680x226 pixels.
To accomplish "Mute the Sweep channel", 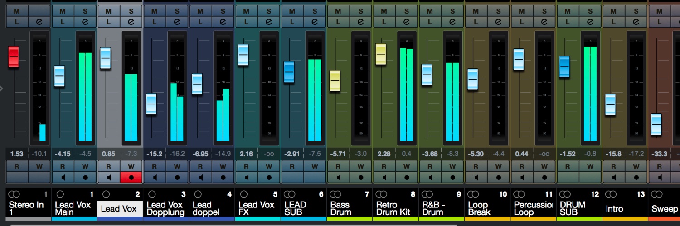I will [x=660, y=11].
